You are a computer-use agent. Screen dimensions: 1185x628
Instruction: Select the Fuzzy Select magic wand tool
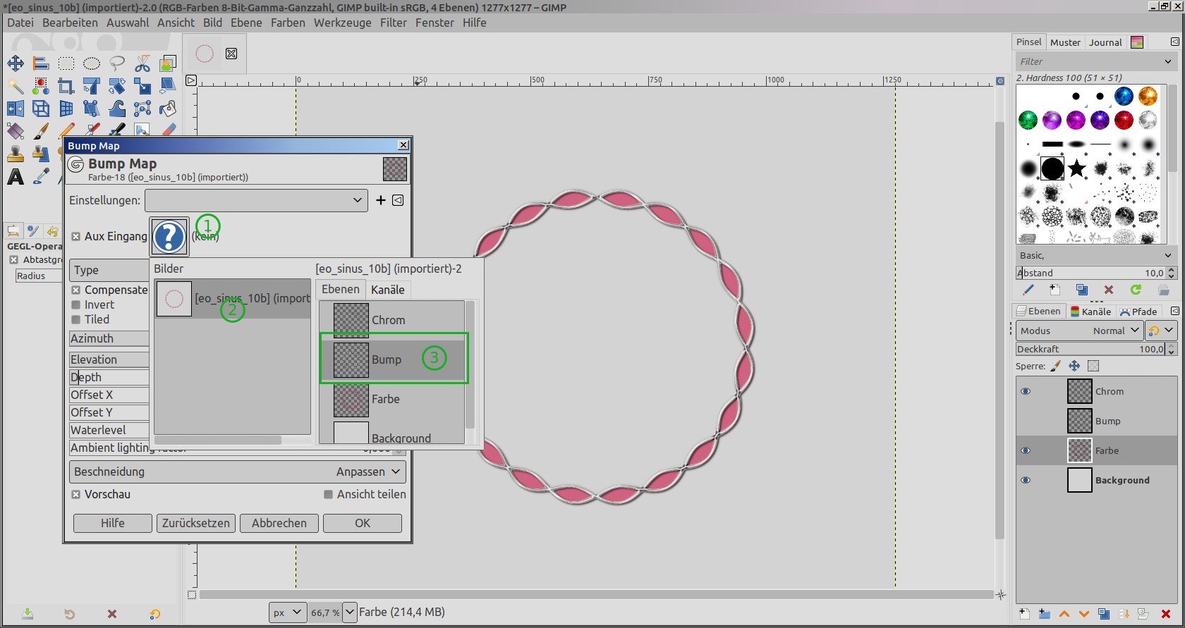(x=16, y=86)
